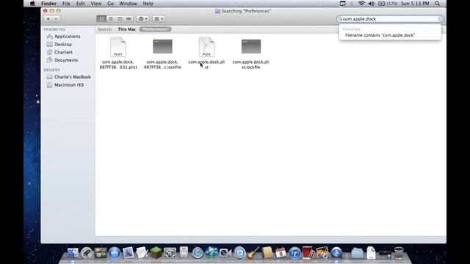The height and width of the screenshot is (264, 470).
Task: Select the com.apple.dock.plist file icon
Action: tap(206, 47)
